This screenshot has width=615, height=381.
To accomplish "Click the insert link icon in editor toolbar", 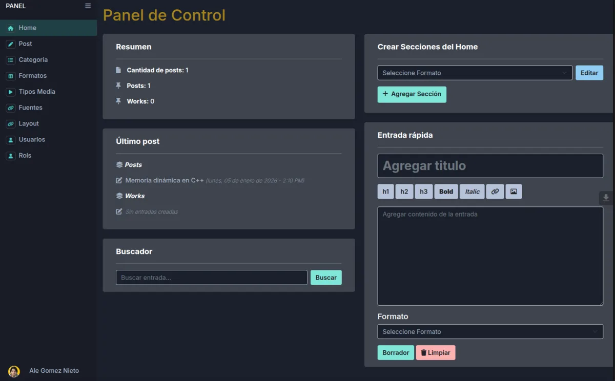I will [x=495, y=192].
